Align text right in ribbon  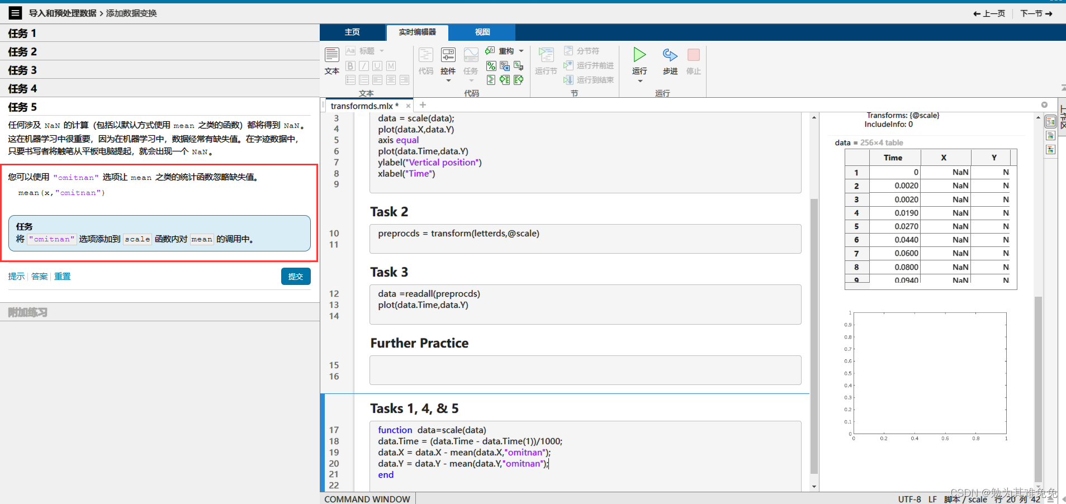pos(404,80)
